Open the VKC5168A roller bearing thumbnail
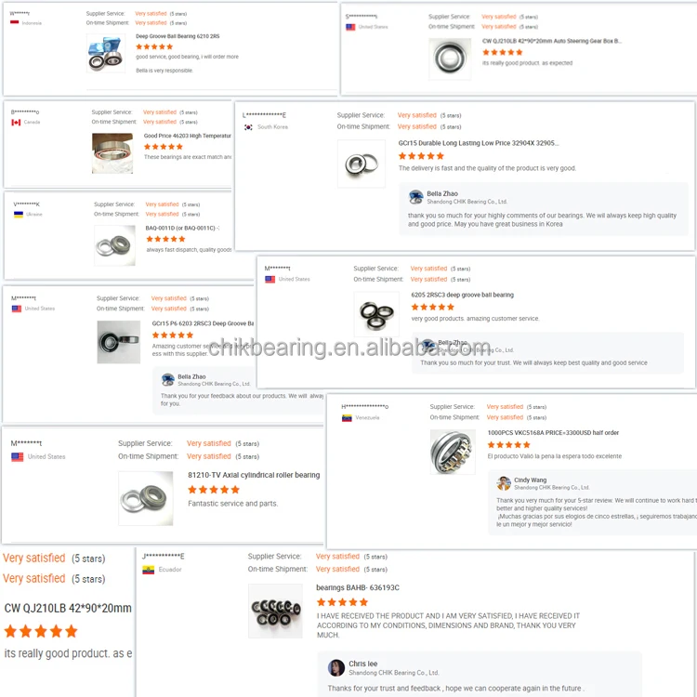 pos(453,452)
